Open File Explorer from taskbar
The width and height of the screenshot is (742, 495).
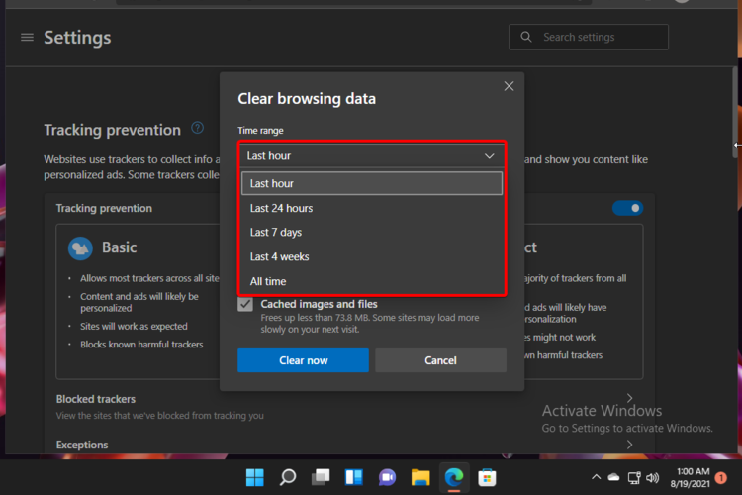point(420,477)
